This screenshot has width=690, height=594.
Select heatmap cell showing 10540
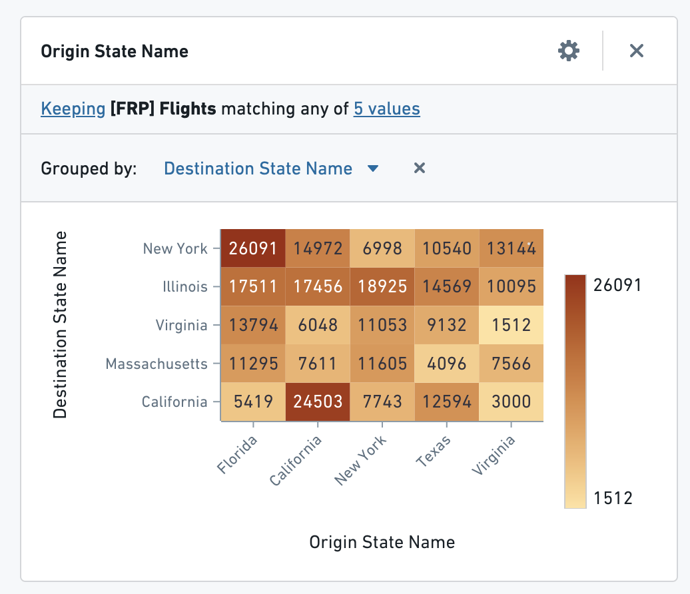click(447, 248)
